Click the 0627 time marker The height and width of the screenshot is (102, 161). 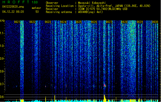click(109, 22)
